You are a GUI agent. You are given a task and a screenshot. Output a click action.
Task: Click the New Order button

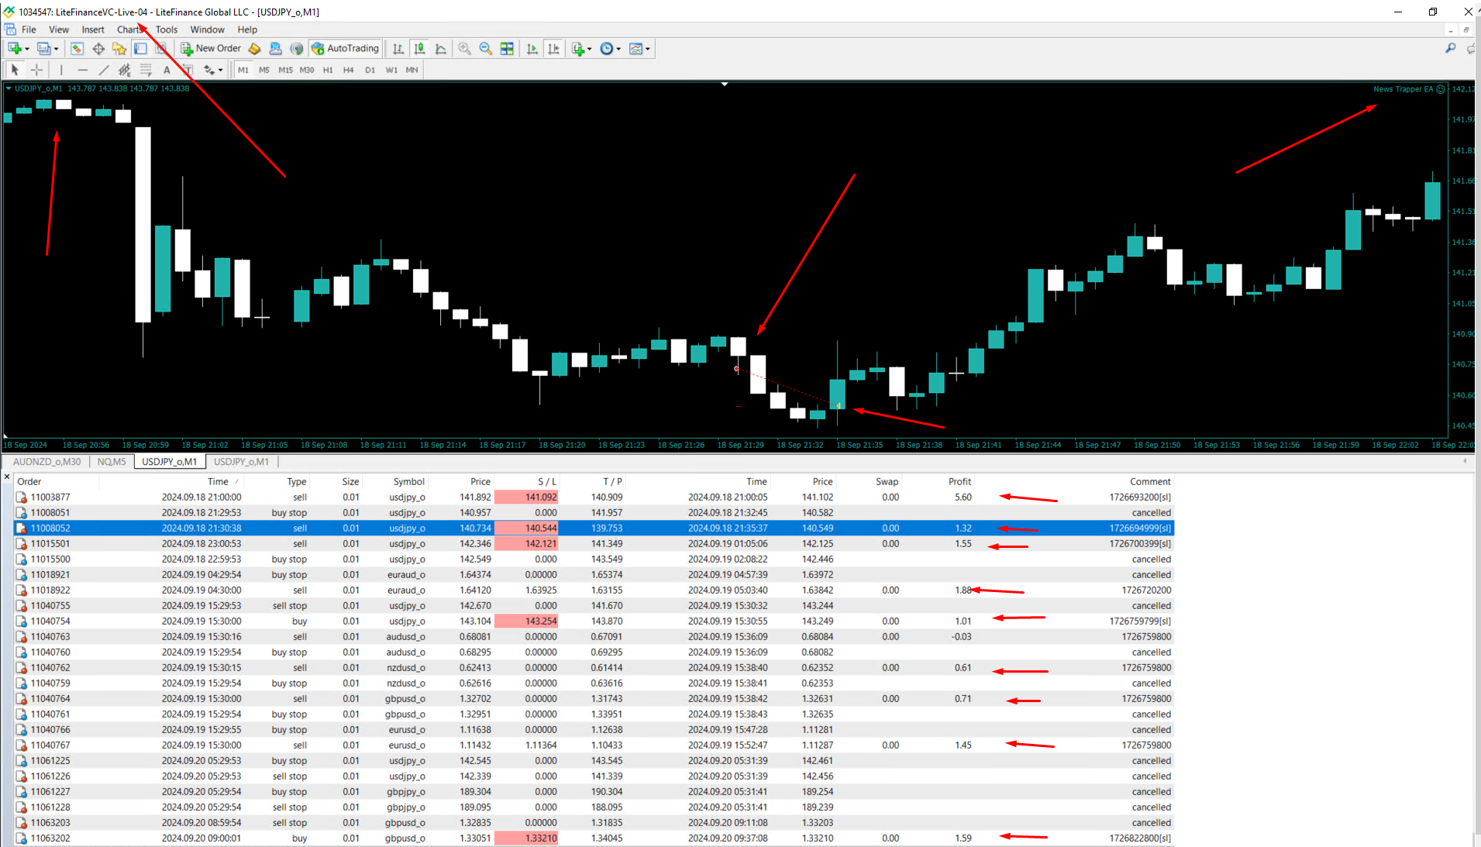pos(212,49)
